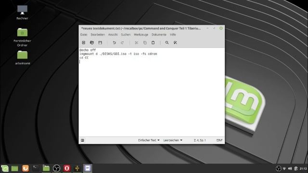Open the file manager from the taskbar
The height and width of the screenshot is (173, 308).
coord(46,168)
